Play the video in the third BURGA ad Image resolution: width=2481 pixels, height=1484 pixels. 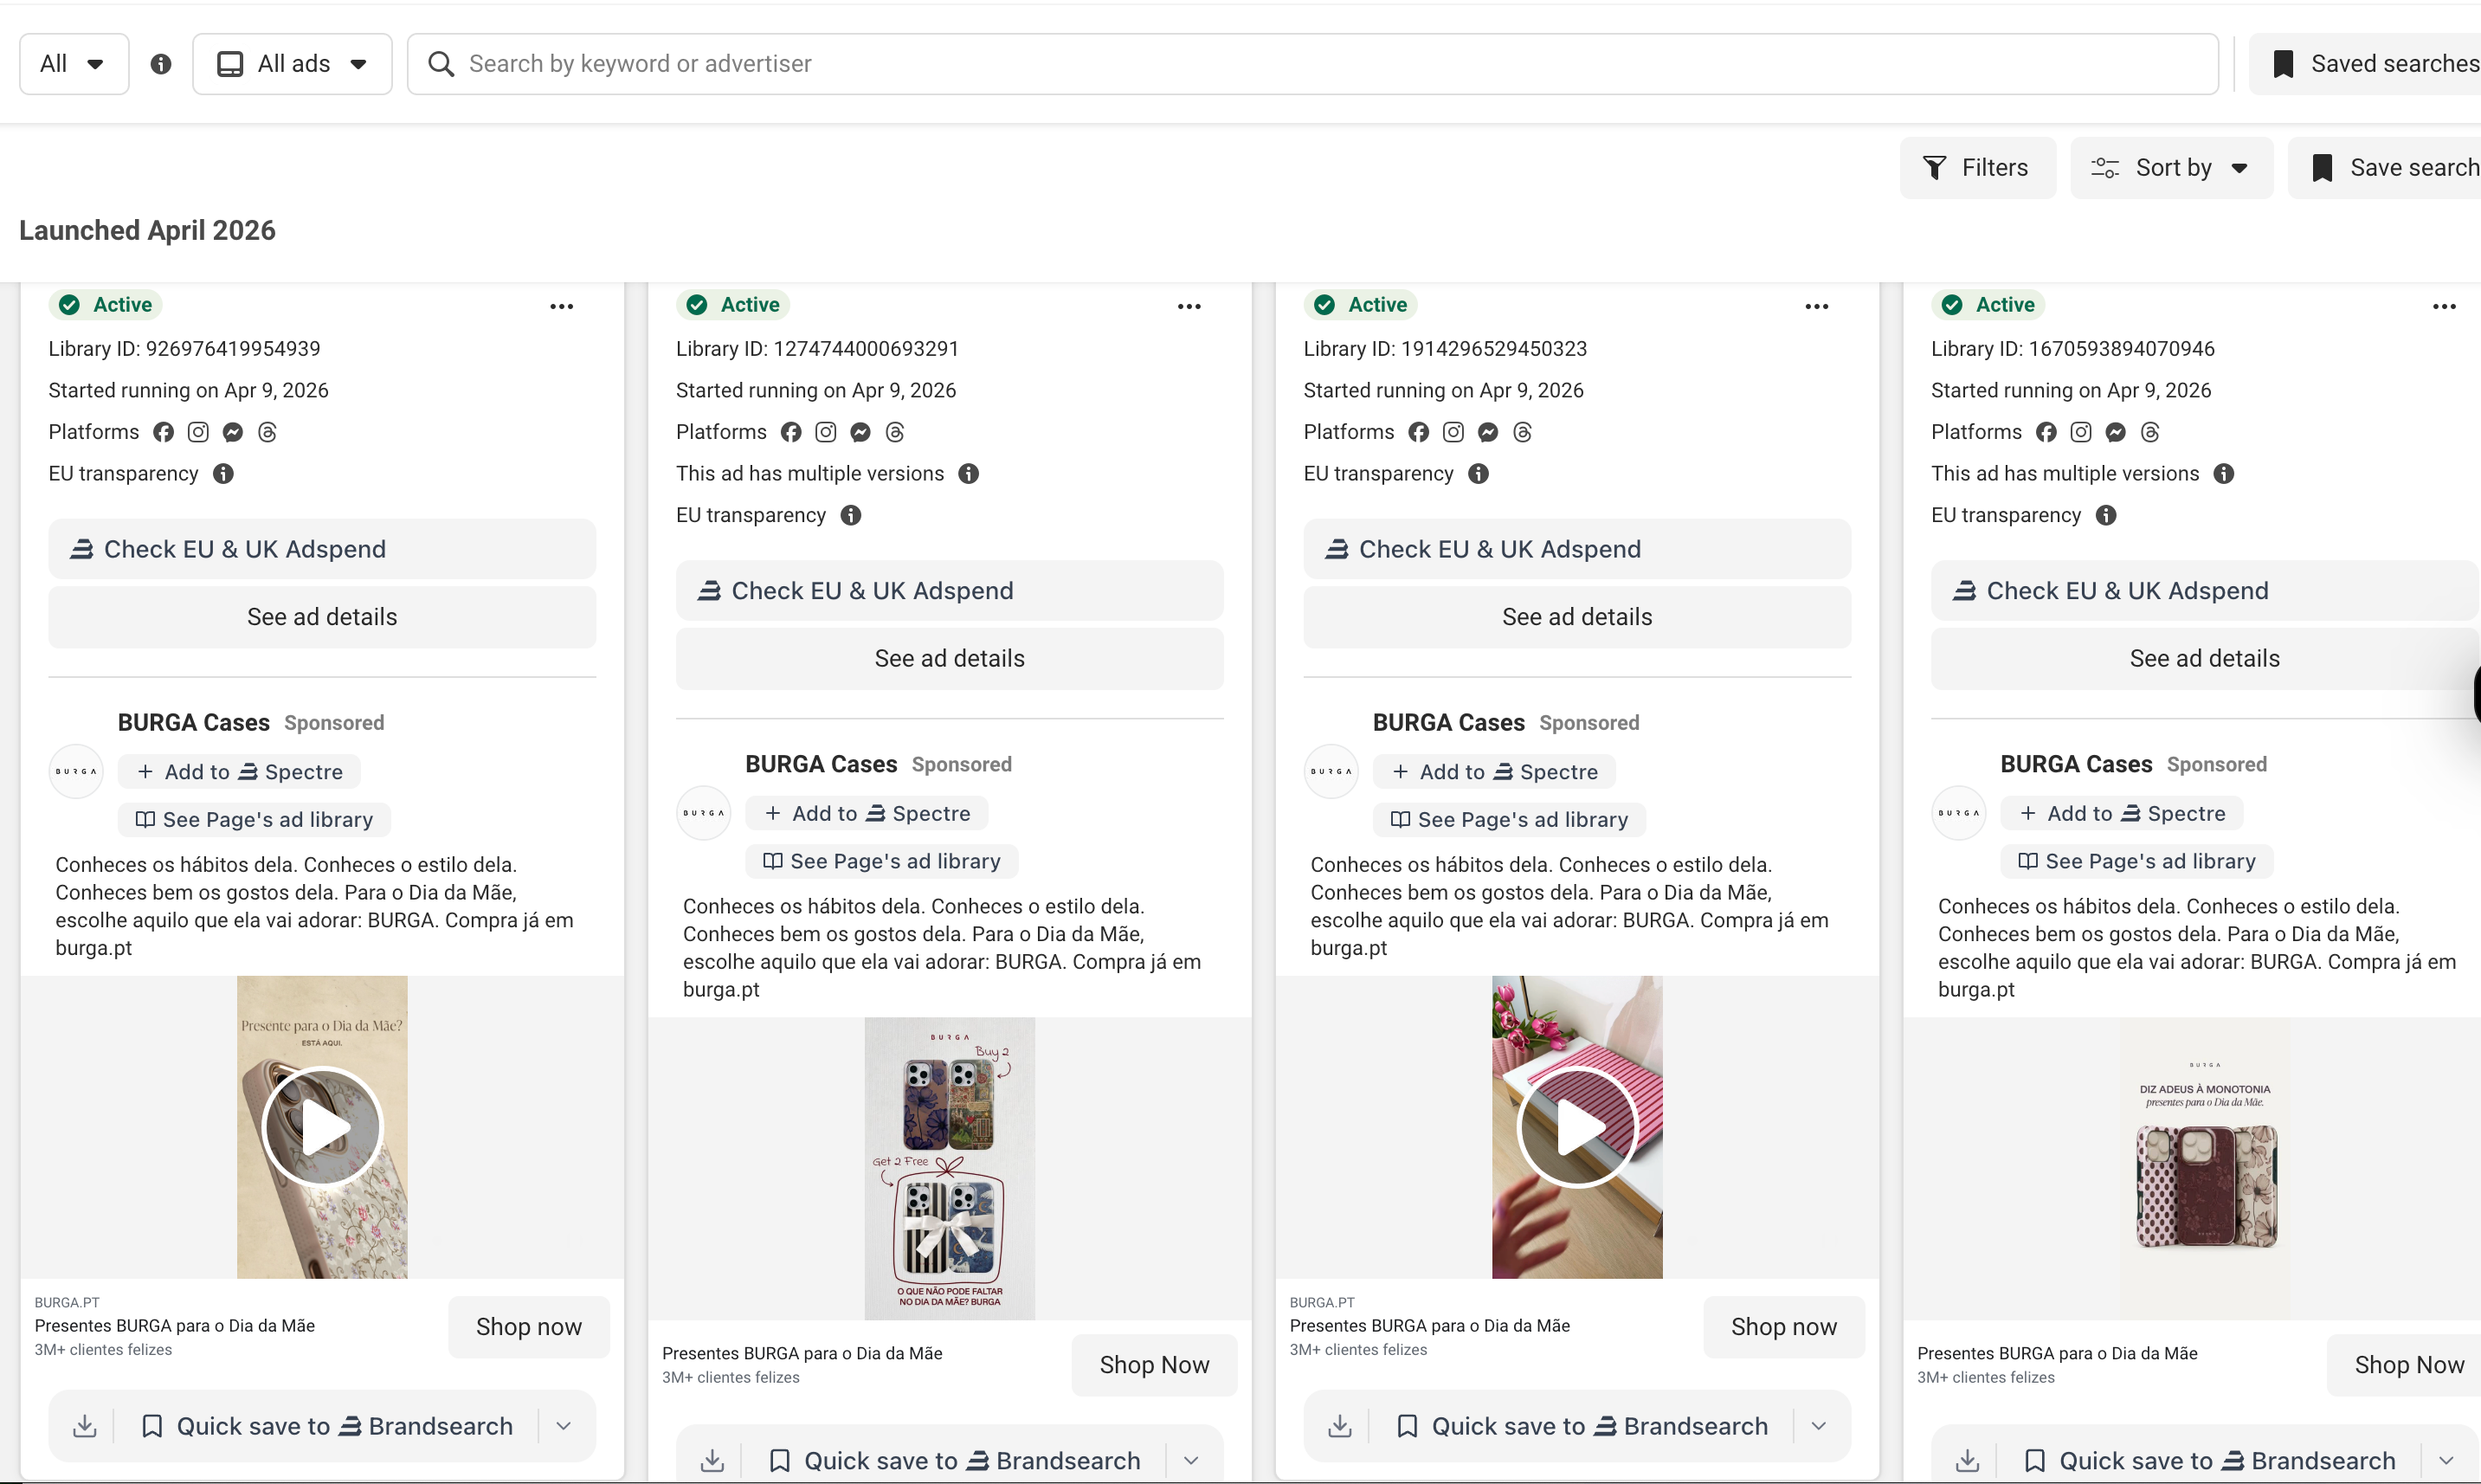tap(1577, 1127)
